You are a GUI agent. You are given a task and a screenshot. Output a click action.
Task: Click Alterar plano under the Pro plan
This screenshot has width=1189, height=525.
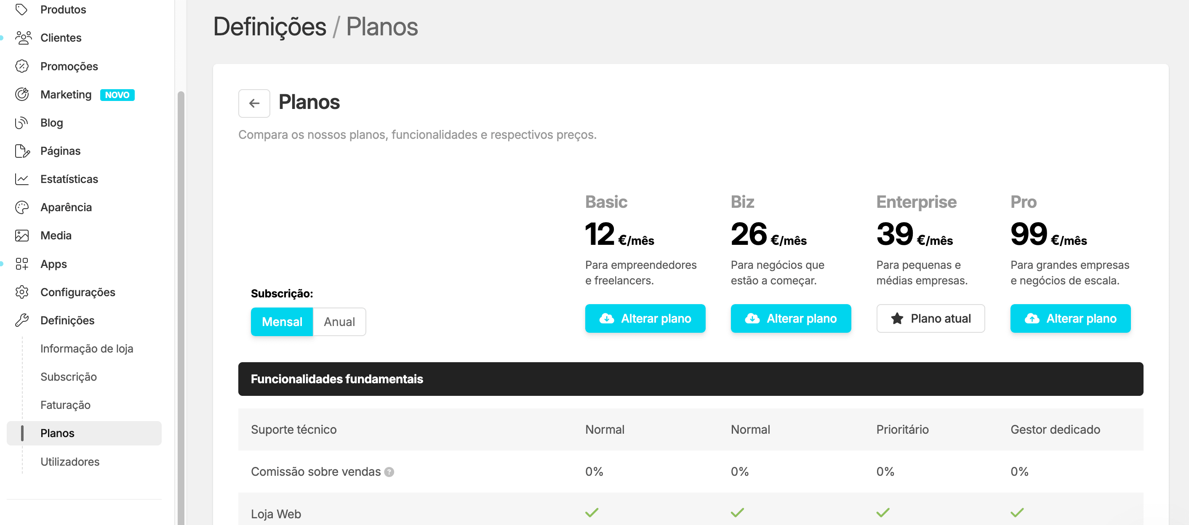(1070, 318)
